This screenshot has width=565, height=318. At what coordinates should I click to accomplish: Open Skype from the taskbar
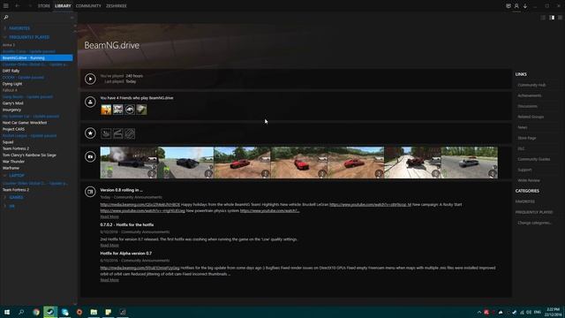point(64,312)
